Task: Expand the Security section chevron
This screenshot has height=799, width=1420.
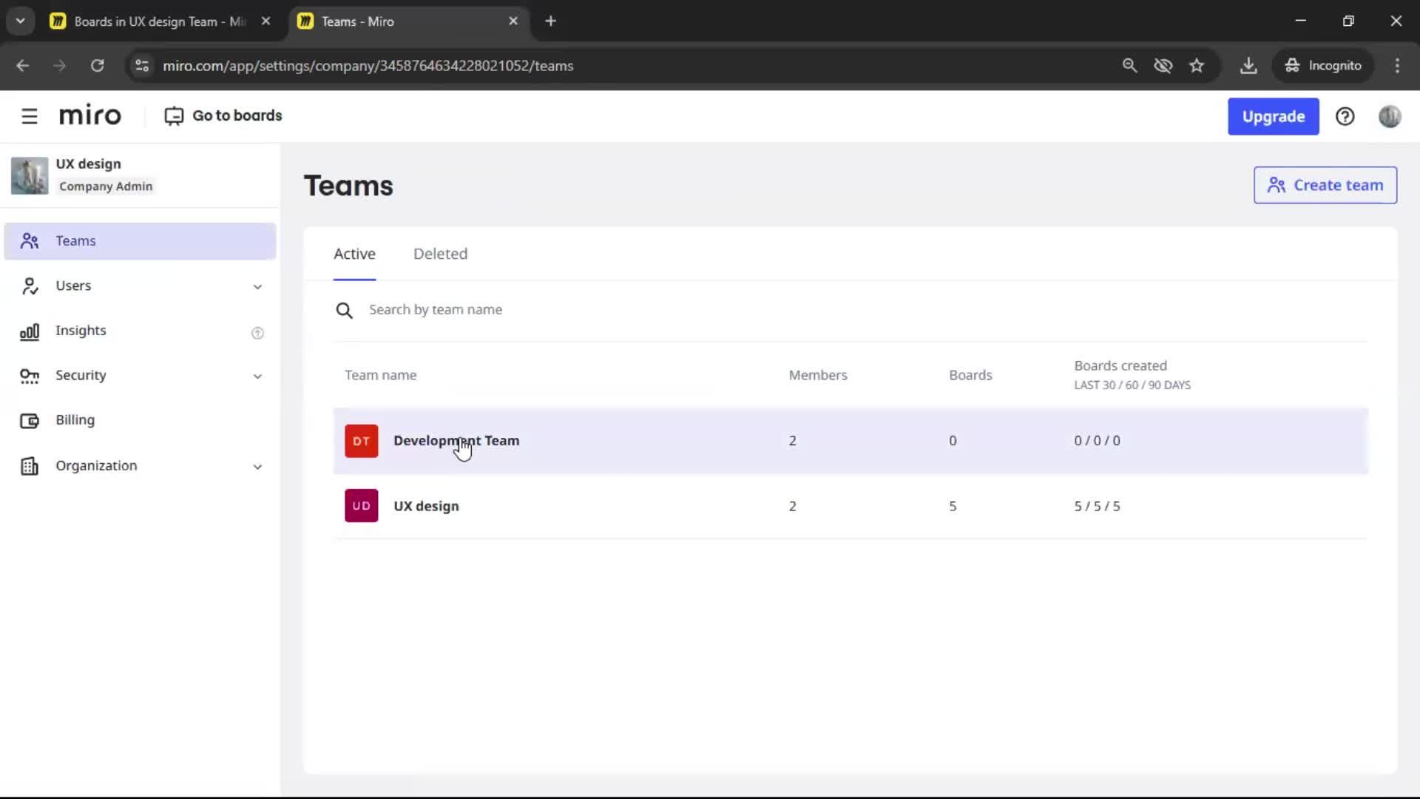Action: (257, 377)
